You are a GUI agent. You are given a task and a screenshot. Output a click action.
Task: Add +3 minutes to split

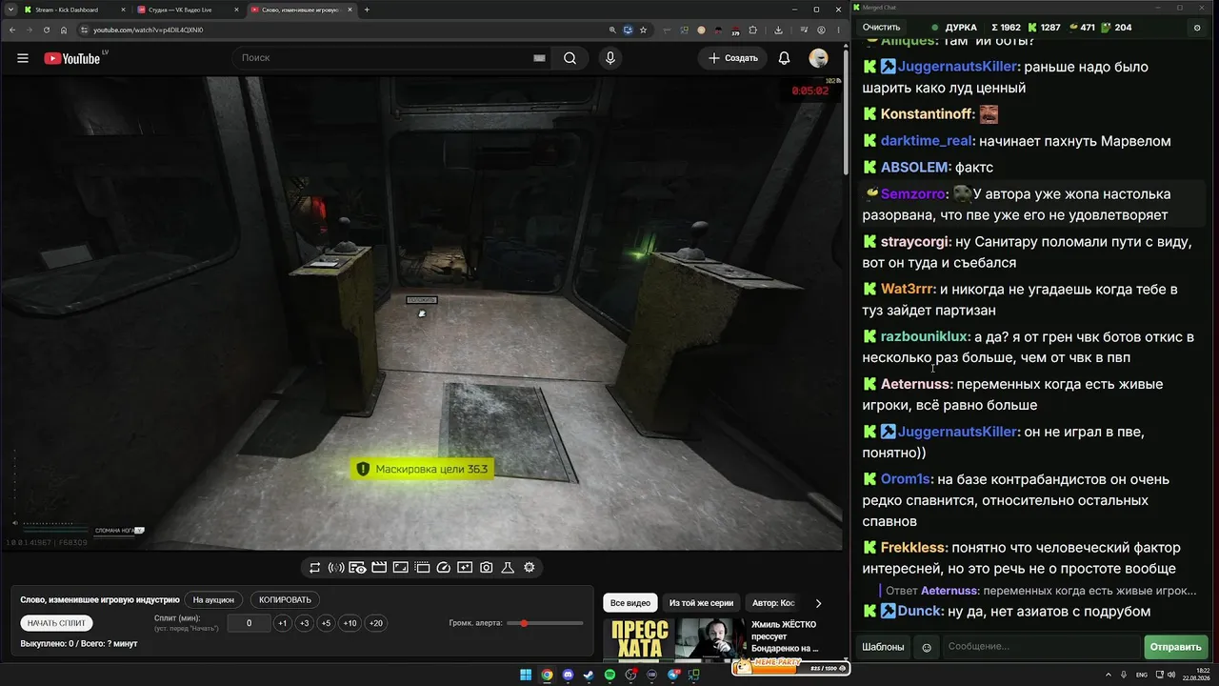(304, 623)
